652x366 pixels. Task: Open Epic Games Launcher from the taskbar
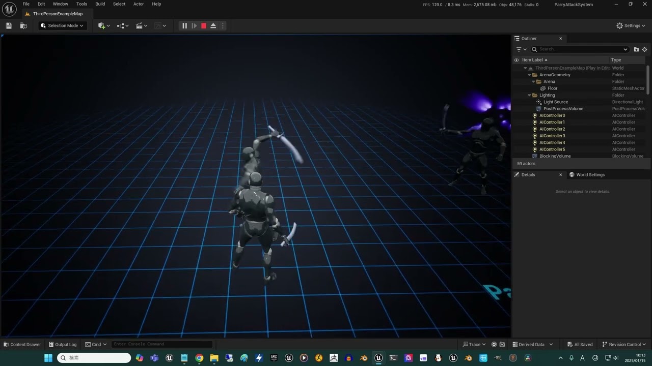pyautogui.click(x=274, y=358)
